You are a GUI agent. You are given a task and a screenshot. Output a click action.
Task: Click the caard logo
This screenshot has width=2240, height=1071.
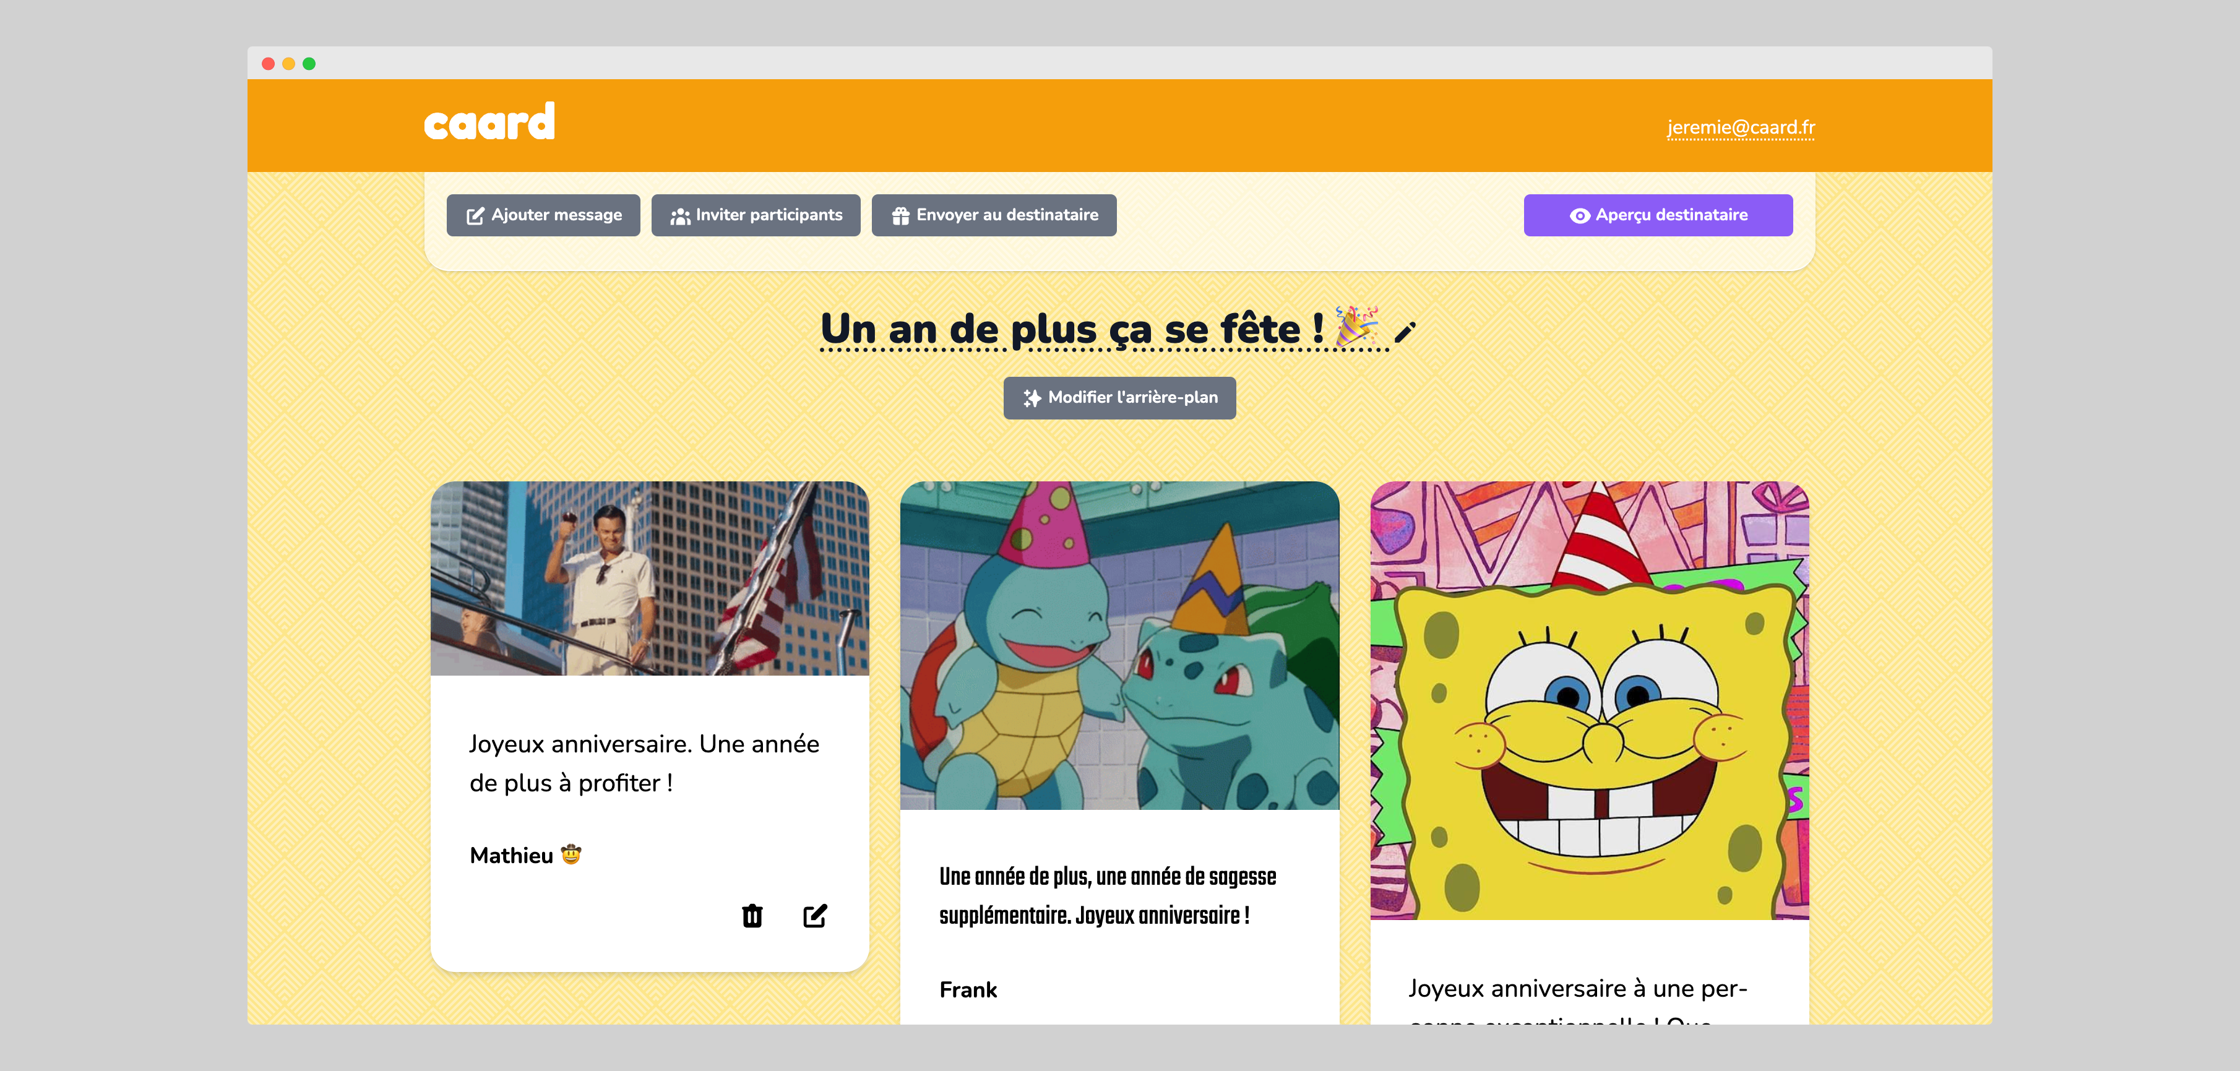coord(489,122)
